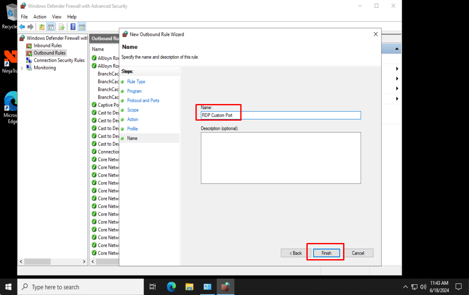Select the Connection rule row
The width and height of the screenshot is (469, 295).
tap(108, 152)
